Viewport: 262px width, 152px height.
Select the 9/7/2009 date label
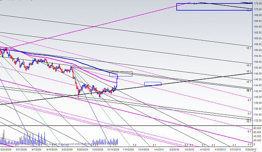36,149
